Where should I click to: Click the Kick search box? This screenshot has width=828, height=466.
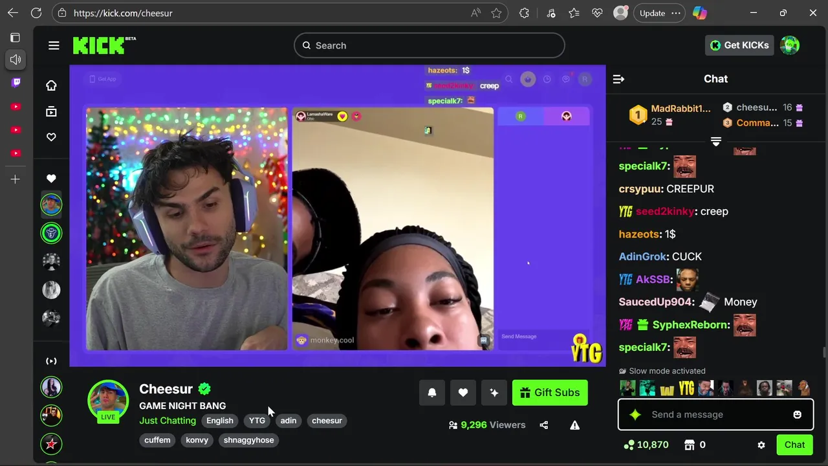click(x=430, y=45)
